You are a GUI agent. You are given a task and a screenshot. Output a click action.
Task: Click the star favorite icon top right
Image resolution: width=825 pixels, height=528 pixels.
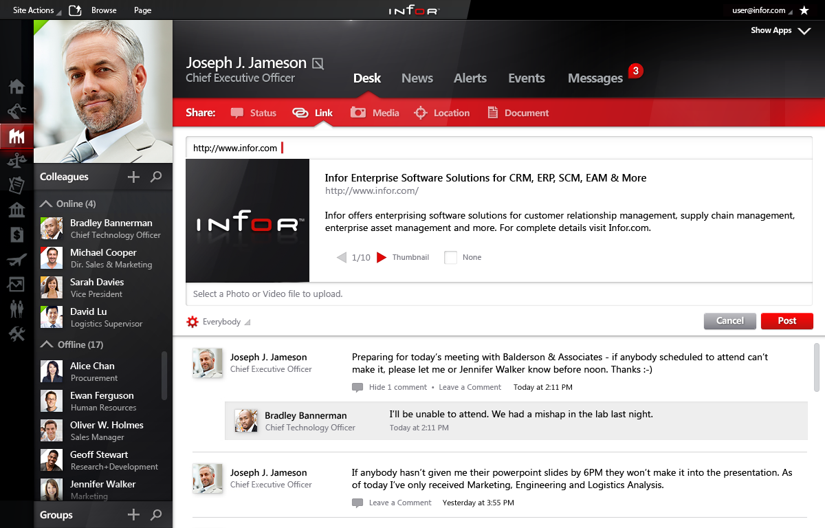804,10
